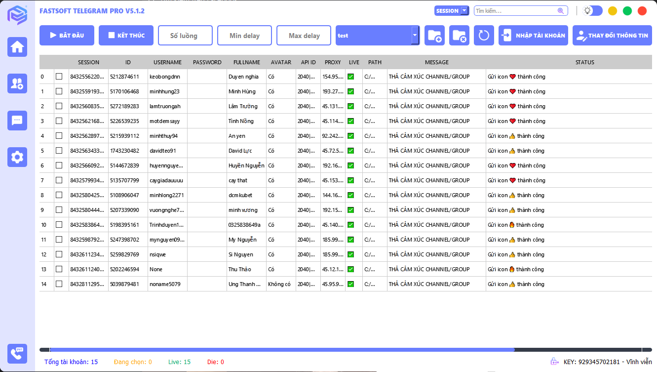Click THAY ĐỔI THÔNG TIN button
Screen dimensions: 657x372
pos(612,35)
